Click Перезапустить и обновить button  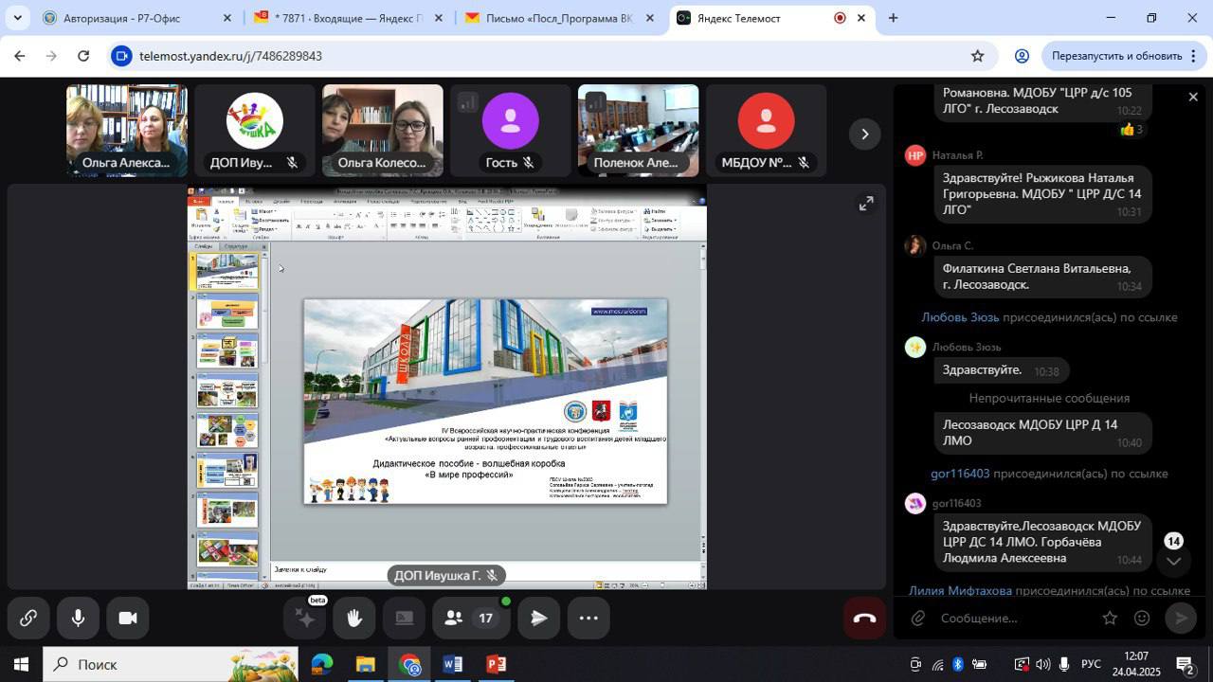pyautogui.click(x=1116, y=56)
